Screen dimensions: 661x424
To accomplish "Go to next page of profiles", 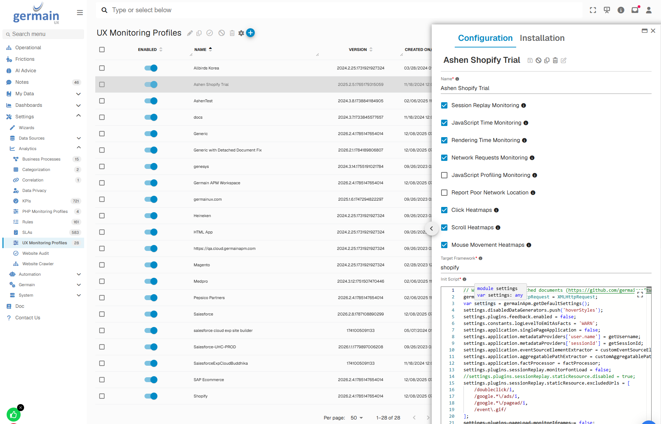I will tap(428, 418).
